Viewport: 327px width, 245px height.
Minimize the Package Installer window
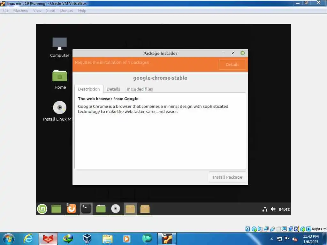[224, 53]
